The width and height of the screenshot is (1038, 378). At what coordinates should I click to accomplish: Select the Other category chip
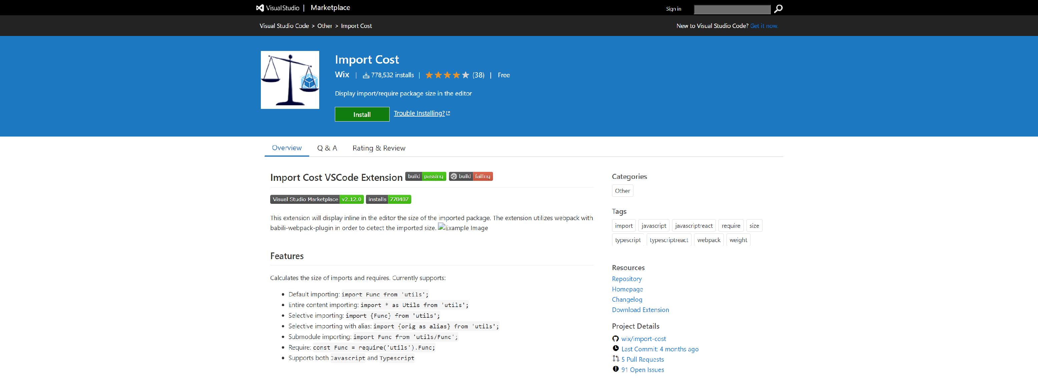[x=622, y=190]
